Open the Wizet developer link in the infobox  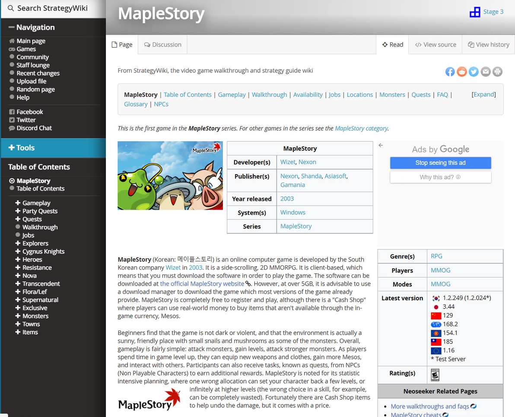tap(288, 162)
